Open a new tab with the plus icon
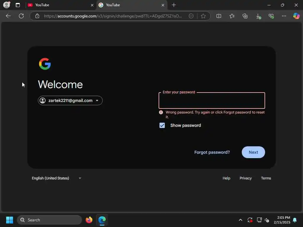The image size is (303, 227). coord(174,5)
